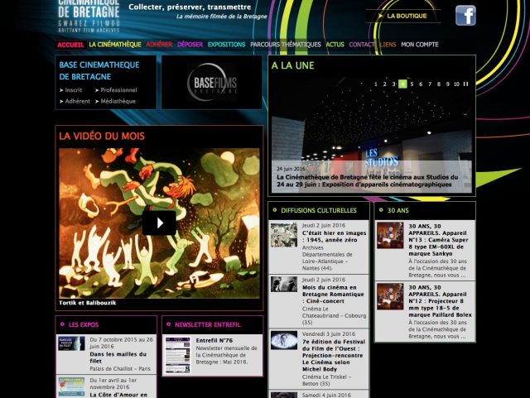Image resolution: width=530 pixels, height=398 pixels.
Task: Open the Expositions menu
Action: 226,44
